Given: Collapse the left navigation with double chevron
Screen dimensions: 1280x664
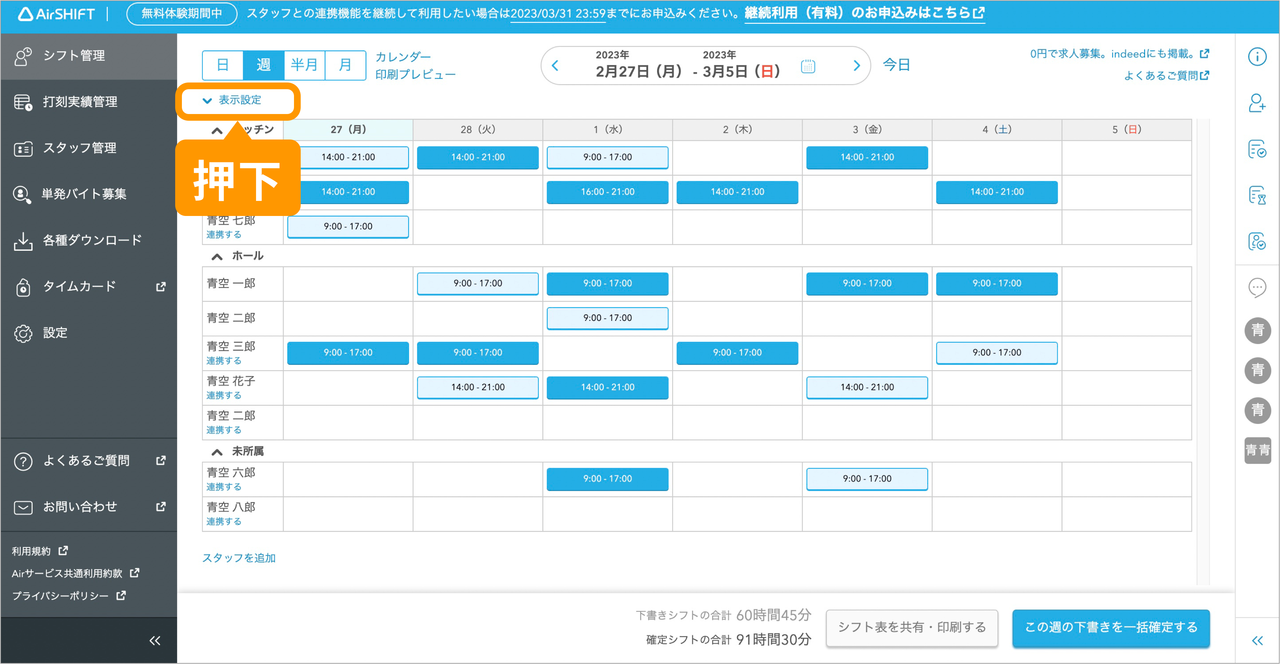Looking at the screenshot, I should point(154,641).
